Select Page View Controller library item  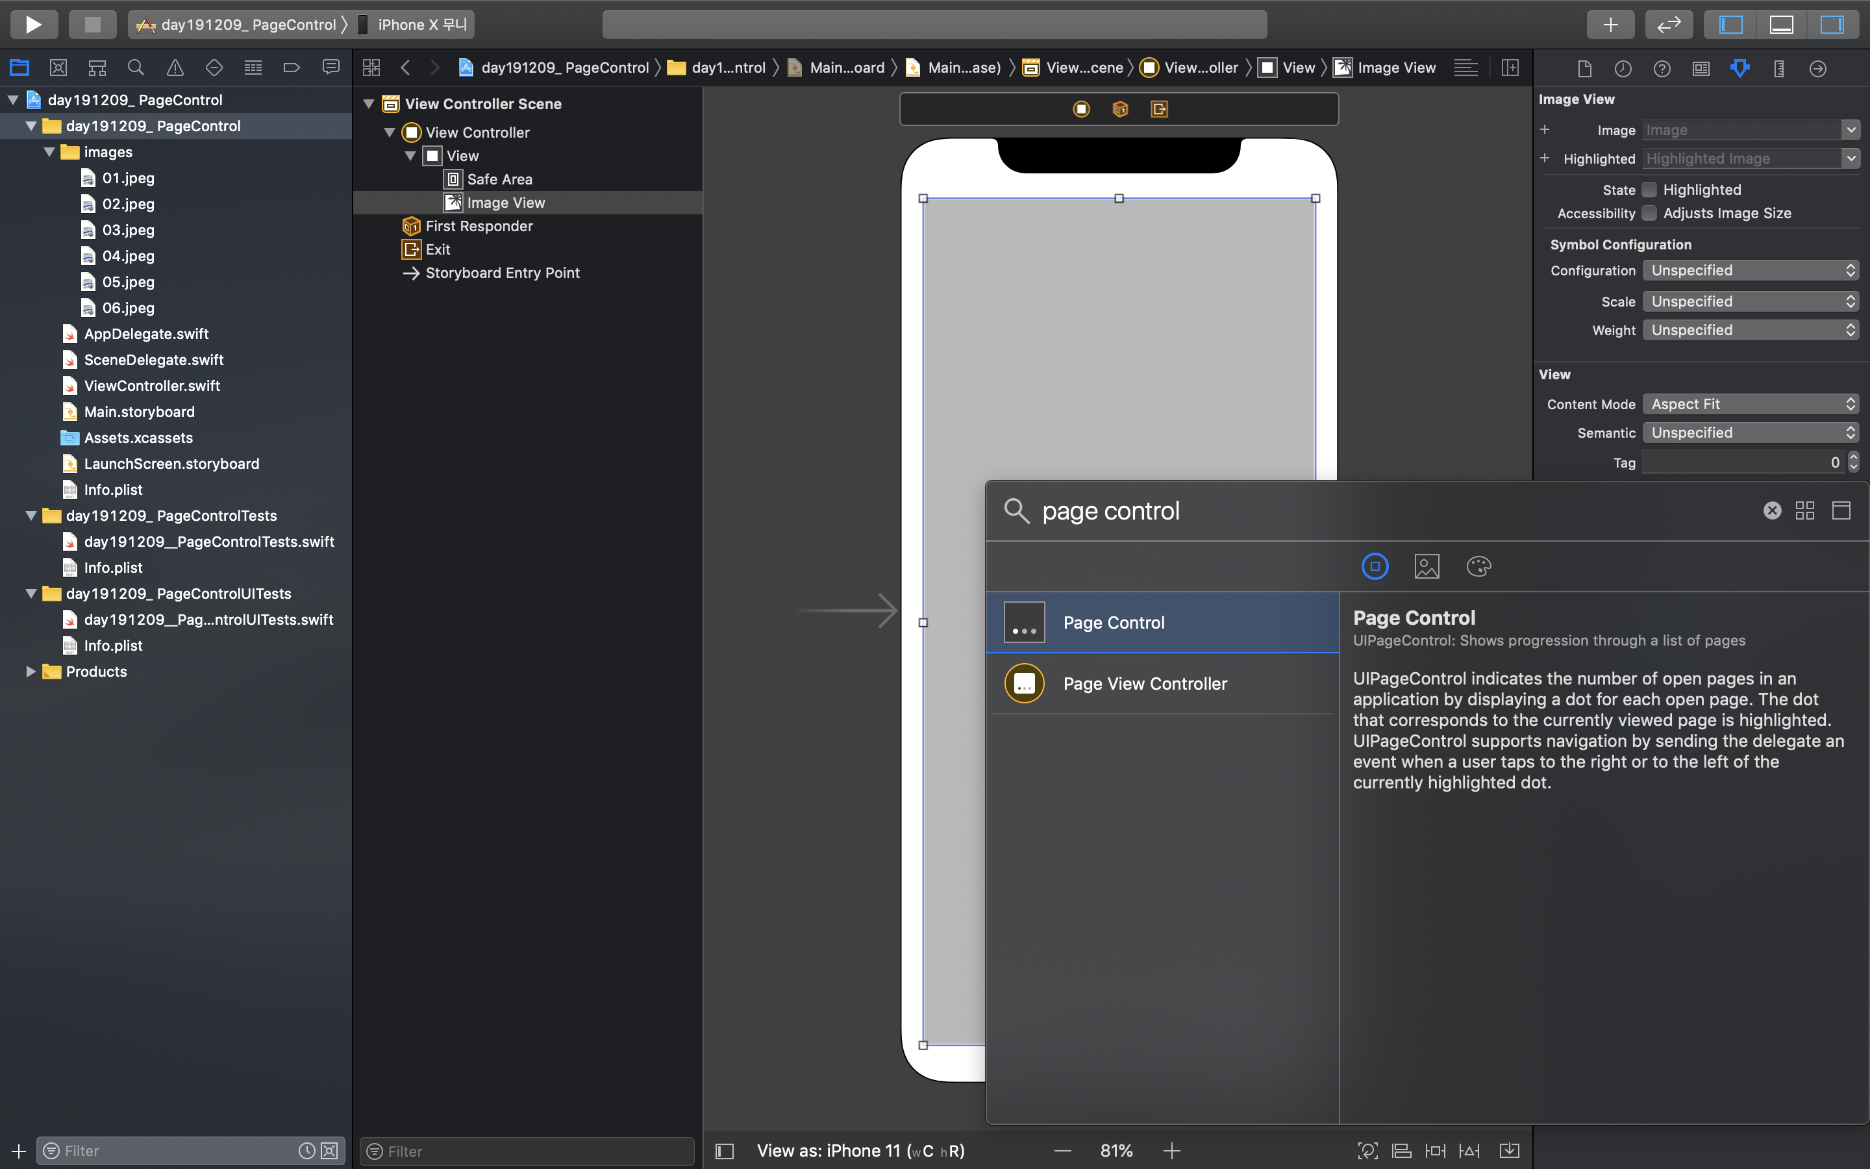pyautogui.click(x=1145, y=683)
